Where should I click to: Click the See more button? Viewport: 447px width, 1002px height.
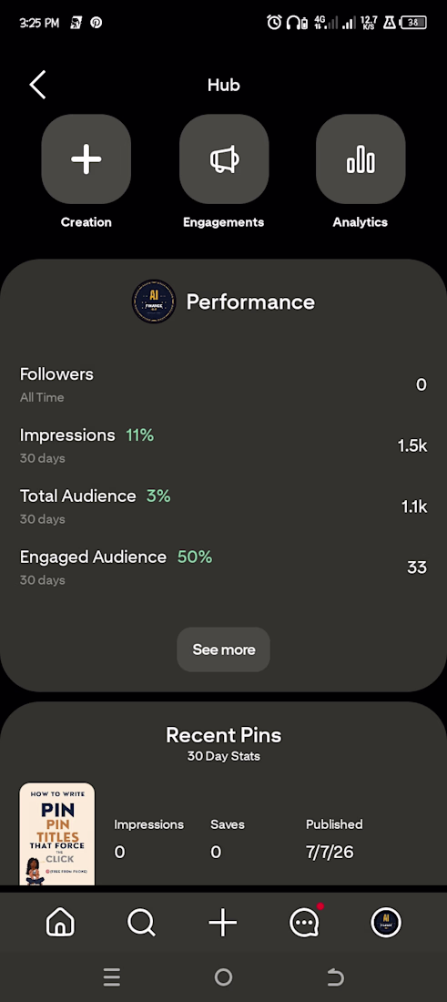(x=224, y=649)
